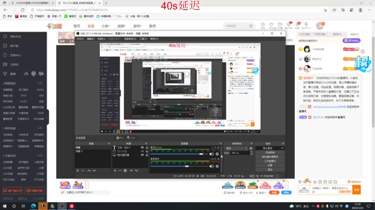Move selected scene up in the scenes panel
Screen dimensions: 375x210
[x=89, y=170]
